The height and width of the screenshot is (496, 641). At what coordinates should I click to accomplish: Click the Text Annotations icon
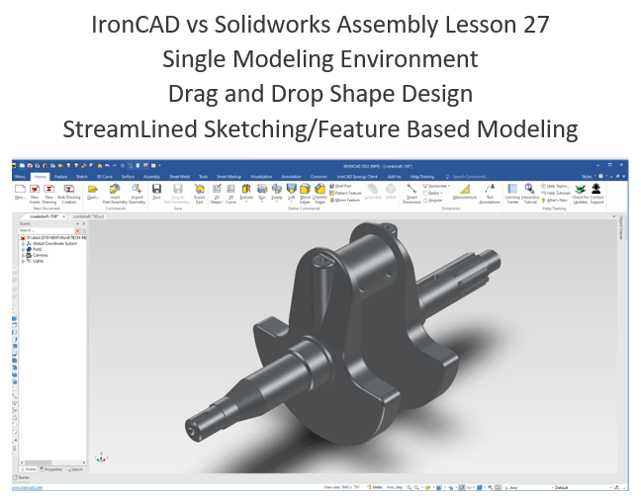click(x=491, y=189)
